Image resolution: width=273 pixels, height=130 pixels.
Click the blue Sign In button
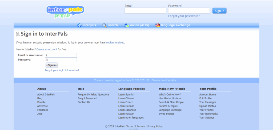pyautogui.click(x=219, y=11)
